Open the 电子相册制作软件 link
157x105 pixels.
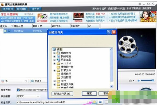click(x=59, y=14)
